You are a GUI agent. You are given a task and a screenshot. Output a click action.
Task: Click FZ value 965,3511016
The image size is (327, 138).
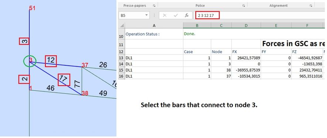(x=307, y=76)
